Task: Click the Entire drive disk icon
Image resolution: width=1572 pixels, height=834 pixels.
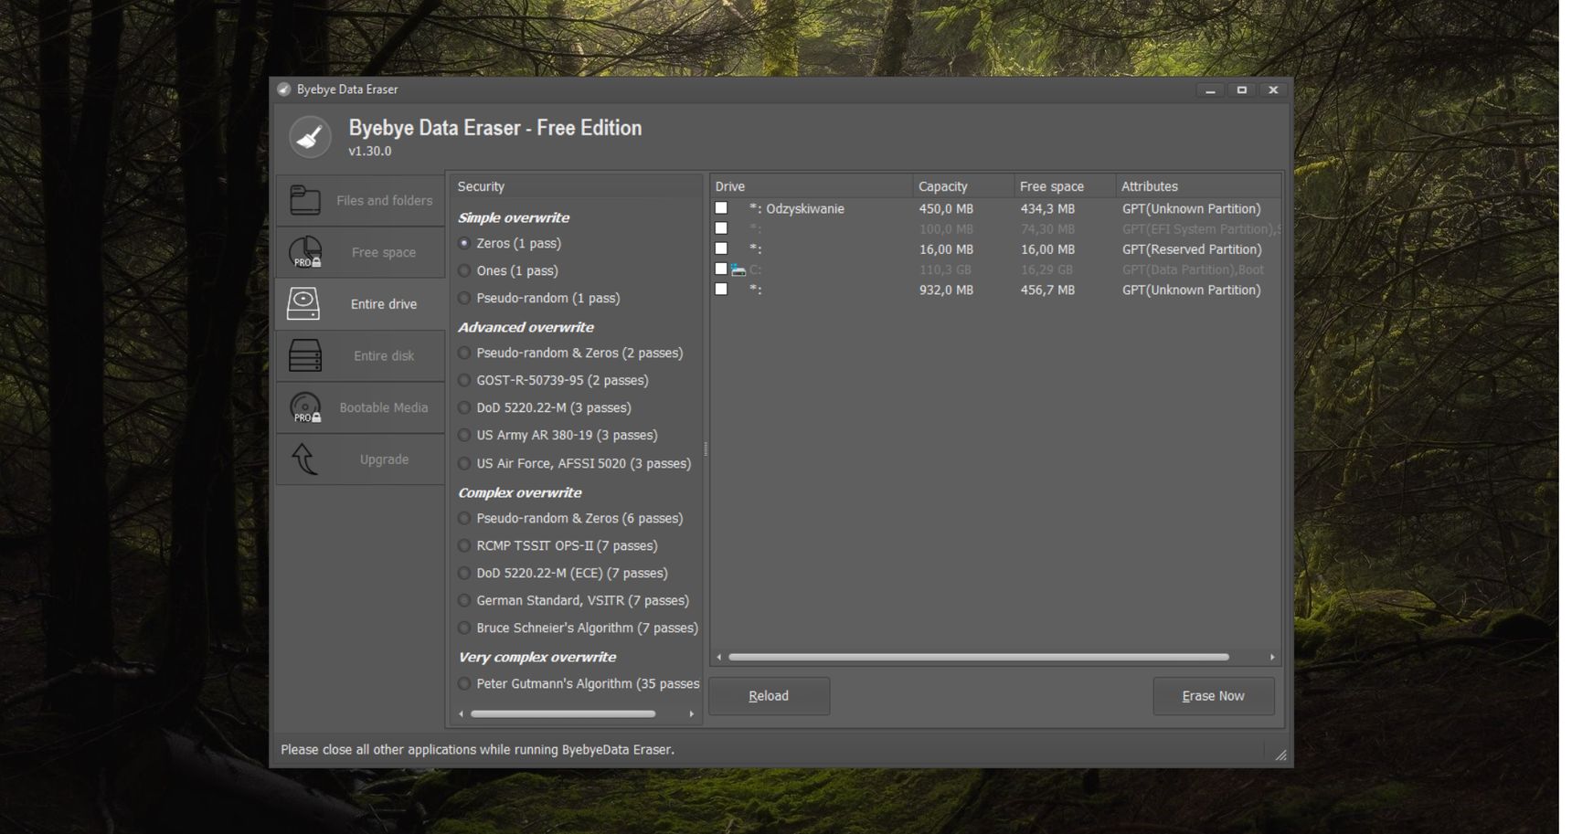Action: 303,303
